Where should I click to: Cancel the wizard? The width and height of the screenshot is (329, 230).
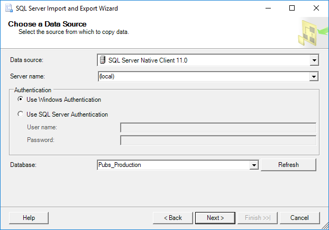pyautogui.click(x=299, y=218)
